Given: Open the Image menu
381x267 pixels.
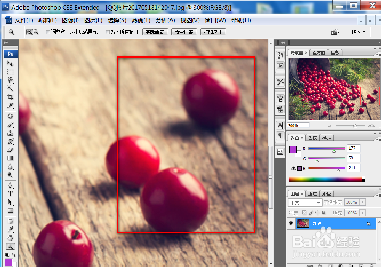Looking at the screenshot, I should [70, 20].
